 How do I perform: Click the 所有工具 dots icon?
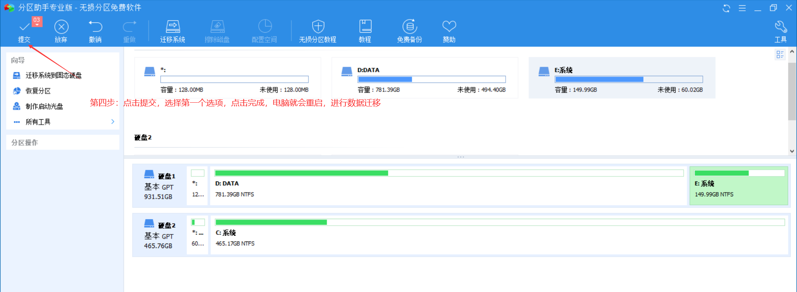pyautogui.click(x=17, y=122)
